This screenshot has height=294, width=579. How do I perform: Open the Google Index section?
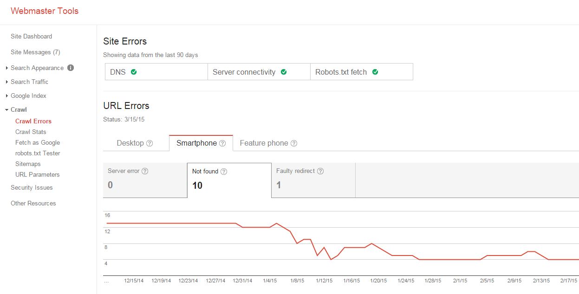28,96
